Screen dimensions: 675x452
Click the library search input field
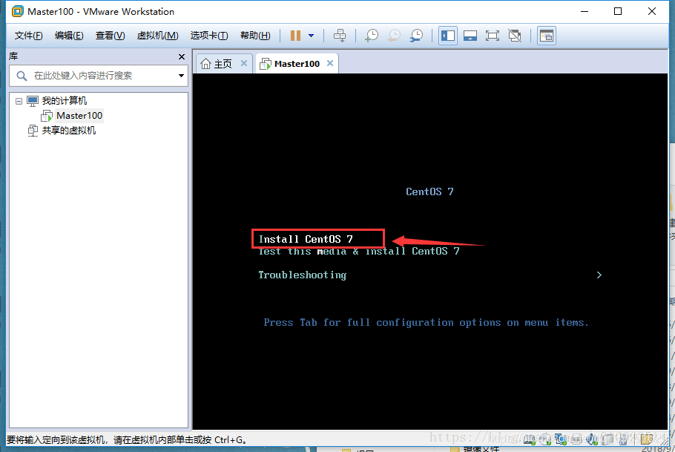(x=98, y=76)
